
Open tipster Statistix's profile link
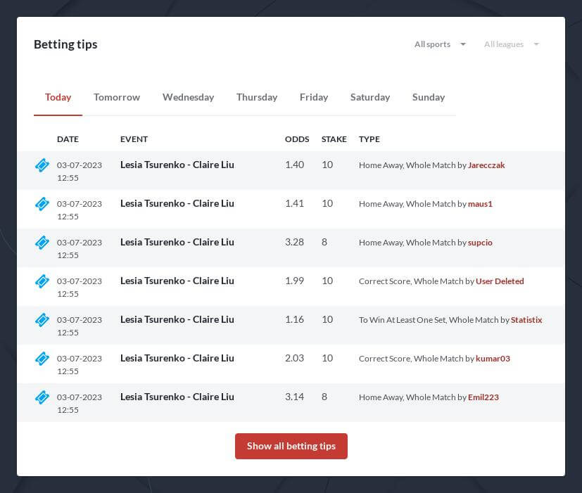tap(526, 320)
